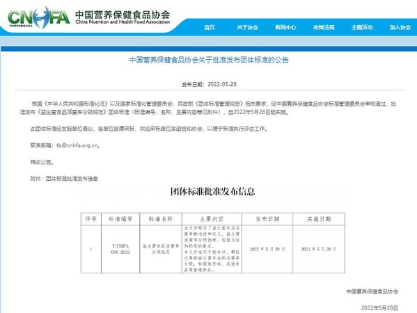
Task: Click the 中国营养保健食品协会 header title
Action: (x=123, y=15)
